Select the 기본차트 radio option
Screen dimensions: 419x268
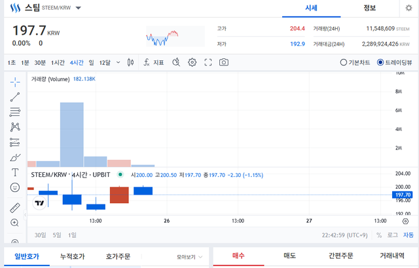coord(355,62)
